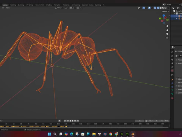Click the Start frame field

click(x=153, y=121)
